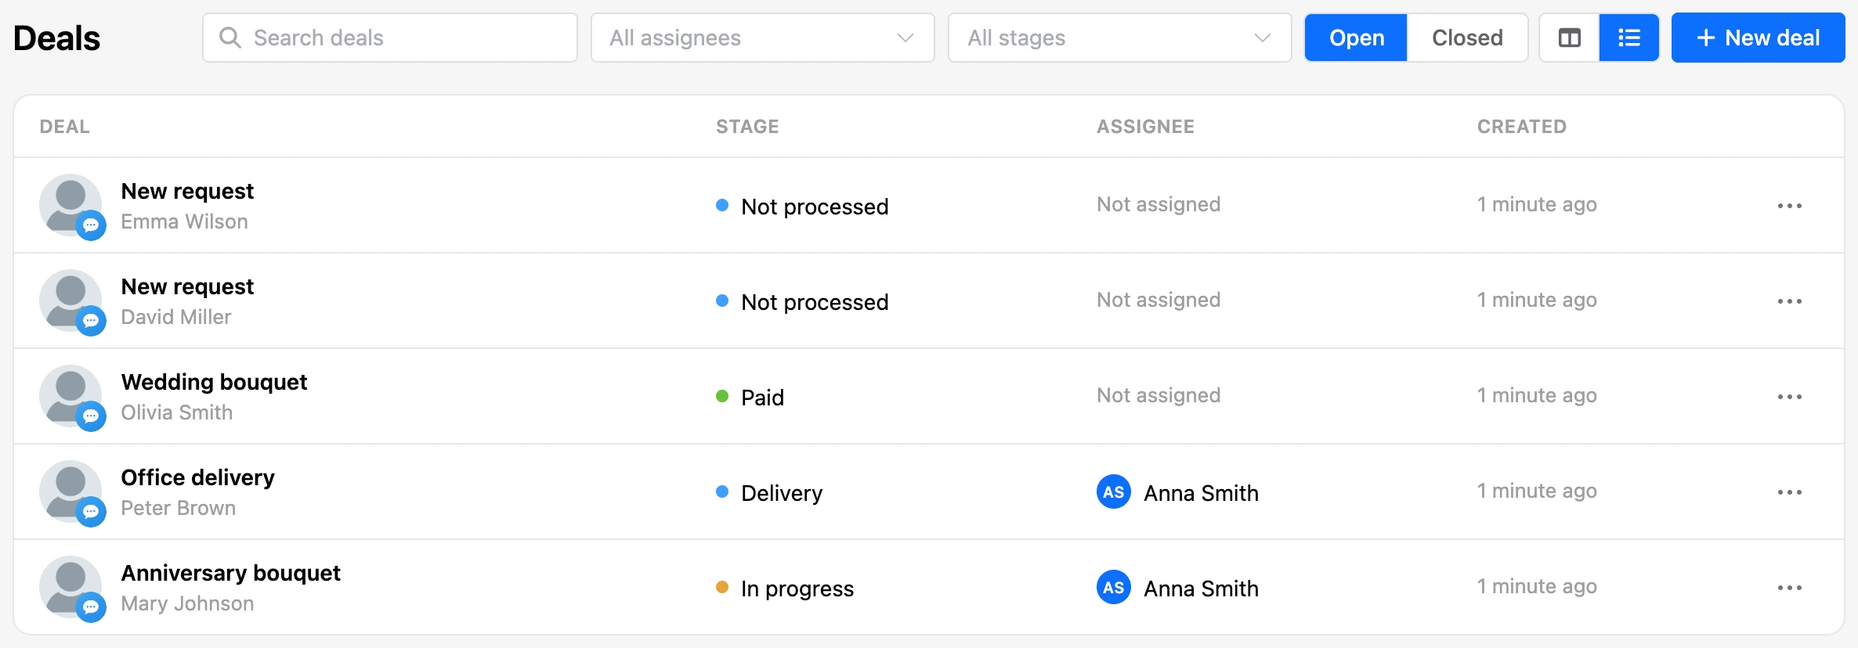Open the Office delivery deal
Screen dimensions: 1858x648
(x=197, y=477)
